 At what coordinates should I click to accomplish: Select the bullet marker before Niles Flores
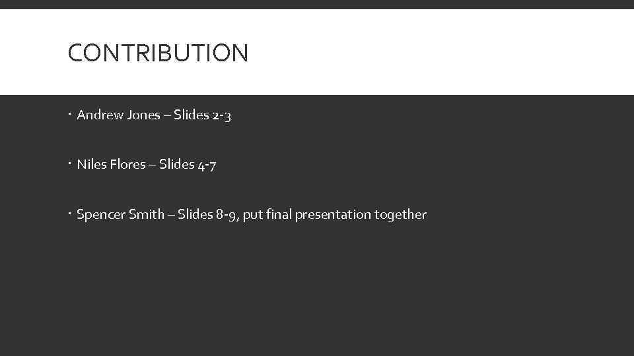coord(70,165)
